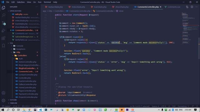Open the Extensions view
The image size is (200, 112).
tap(3, 38)
